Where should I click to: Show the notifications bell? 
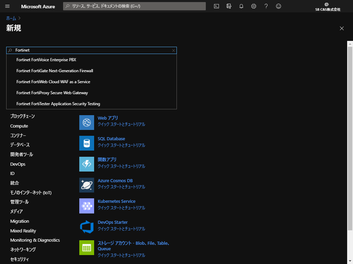tap(241, 6)
